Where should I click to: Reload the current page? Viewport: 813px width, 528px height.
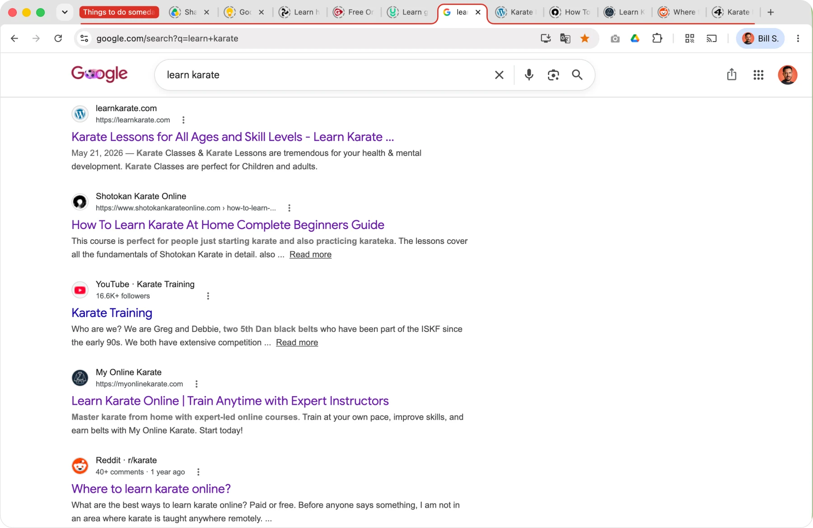pos(58,38)
